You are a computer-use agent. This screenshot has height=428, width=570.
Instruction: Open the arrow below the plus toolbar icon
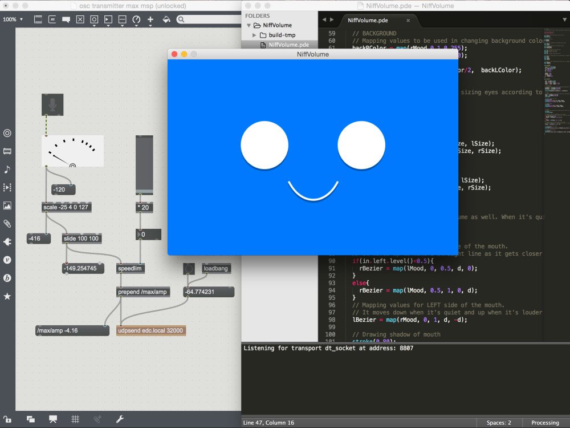(x=150, y=26)
